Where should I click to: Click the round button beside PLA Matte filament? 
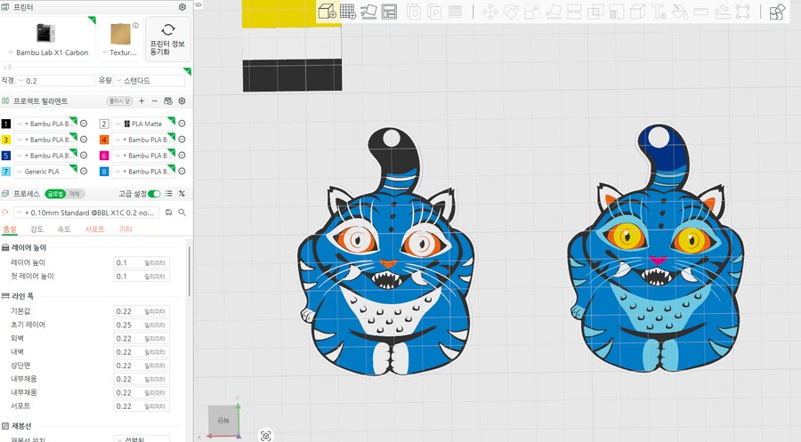(x=182, y=124)
